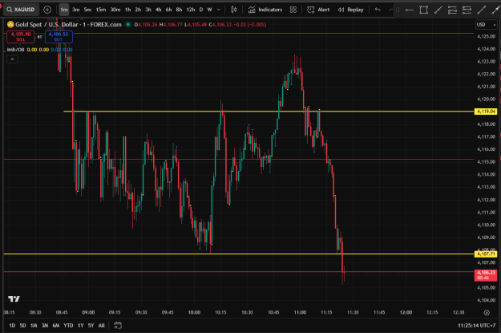Select the 5m timeframe
This screenshot has width=501, height=333.
click(87, 10)
